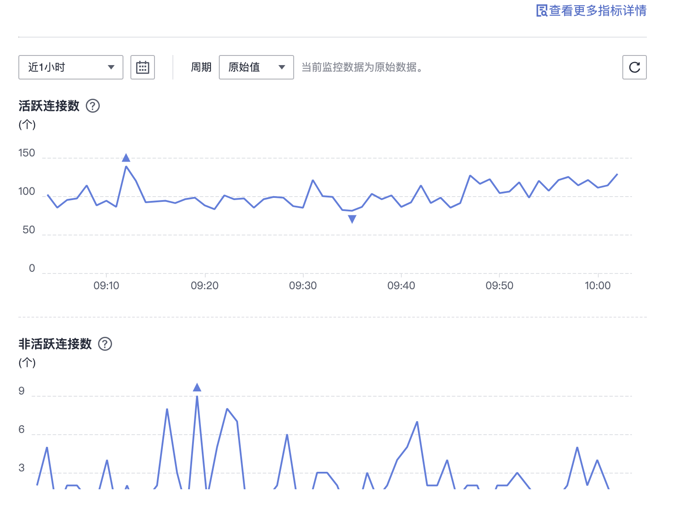Click the minimum marker on 活跃连接数 chart
The height and width of the screenshot is (505, 688).
(x=352, y=219)
